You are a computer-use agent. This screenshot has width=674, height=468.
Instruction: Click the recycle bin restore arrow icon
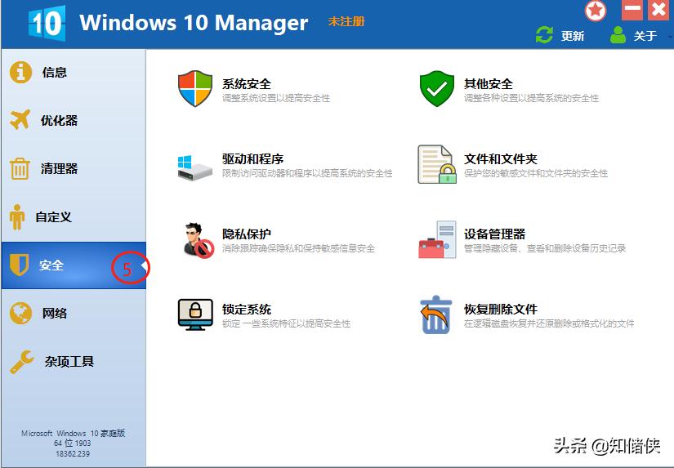[436, 314]
